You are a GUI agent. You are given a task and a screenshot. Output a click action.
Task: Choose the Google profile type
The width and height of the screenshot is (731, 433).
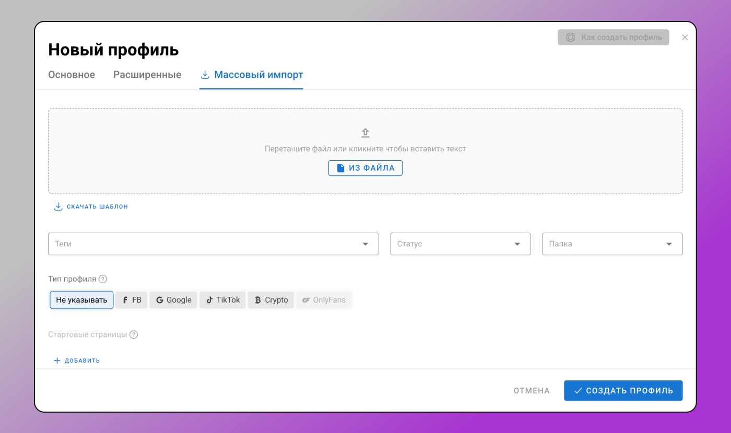(x=173, y=300)
